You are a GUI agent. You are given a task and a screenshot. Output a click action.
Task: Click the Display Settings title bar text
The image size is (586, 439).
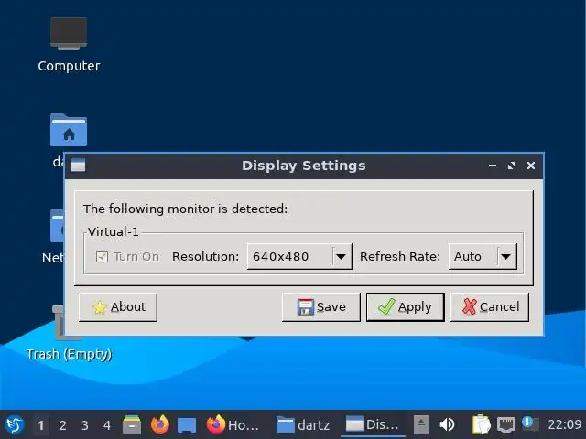pyautogui.click(x=303, y=166)
